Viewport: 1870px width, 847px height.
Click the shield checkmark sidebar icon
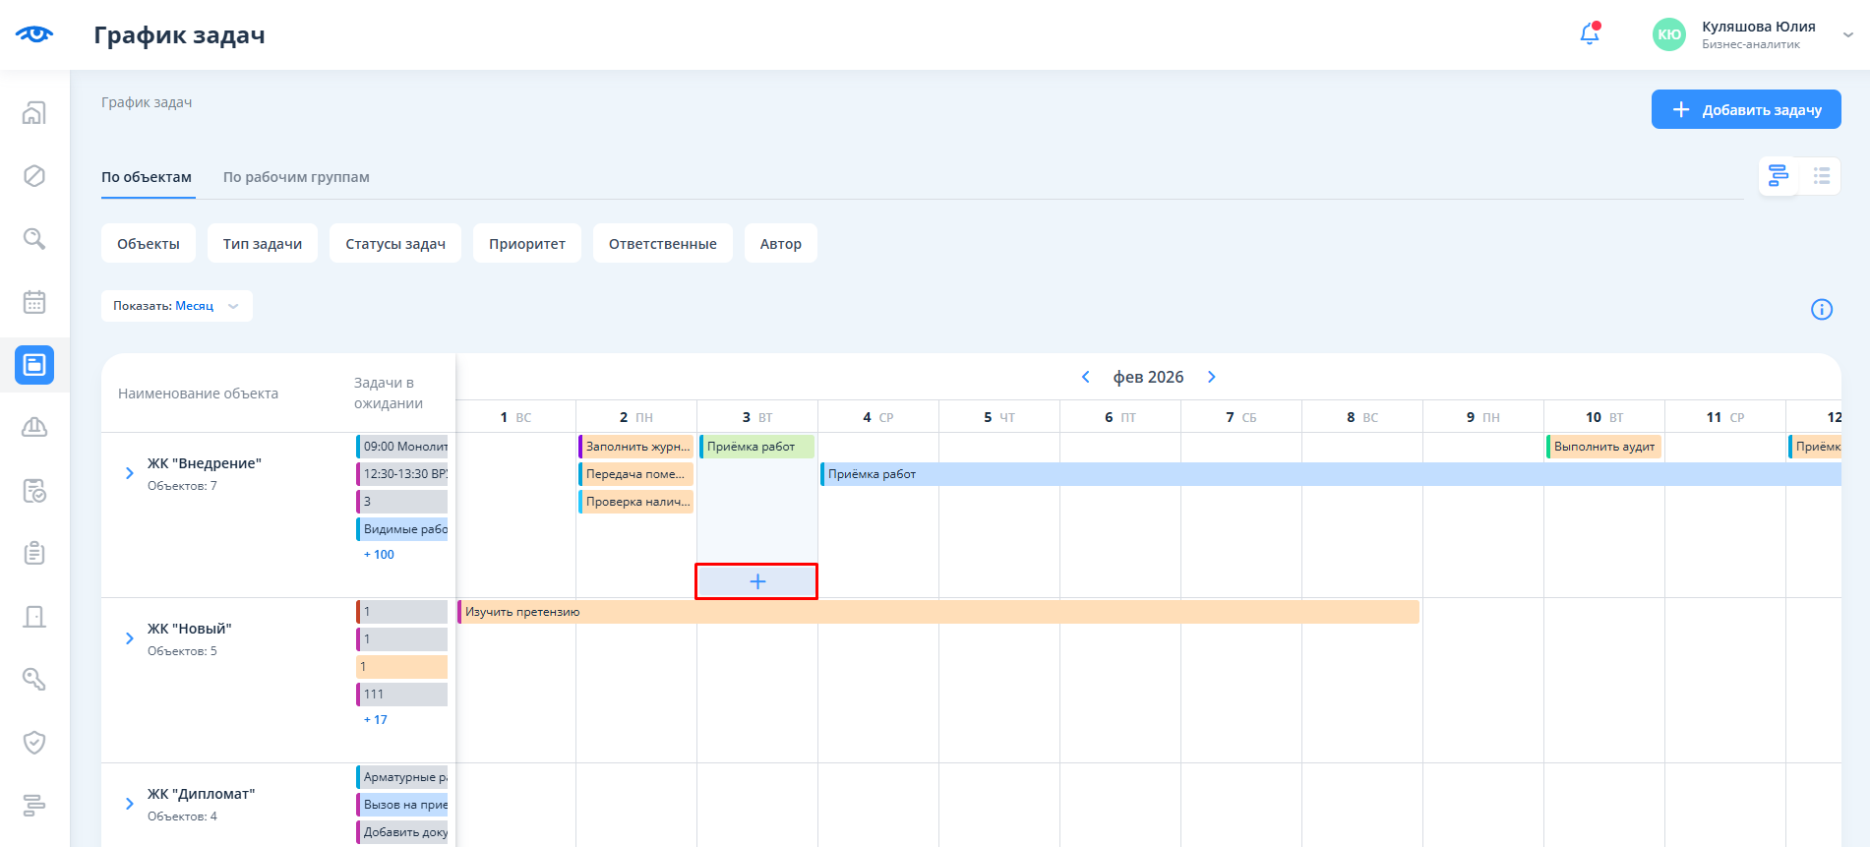[x=34, y=742]
